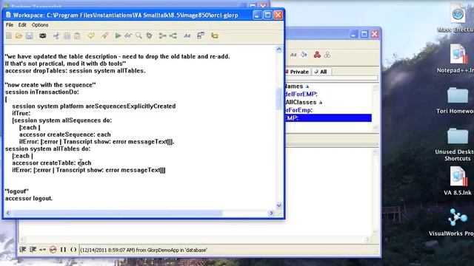
Task: Click the line 'accessor logout.' in Workspace
Action: [x=29, y=199]
